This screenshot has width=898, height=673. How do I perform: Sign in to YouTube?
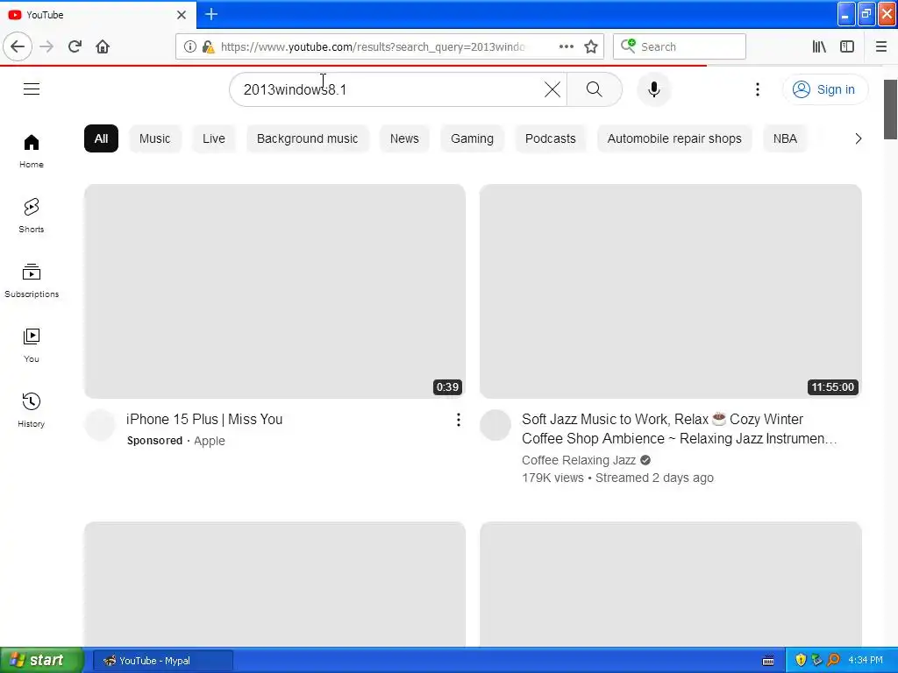click(x=824, y=89)
